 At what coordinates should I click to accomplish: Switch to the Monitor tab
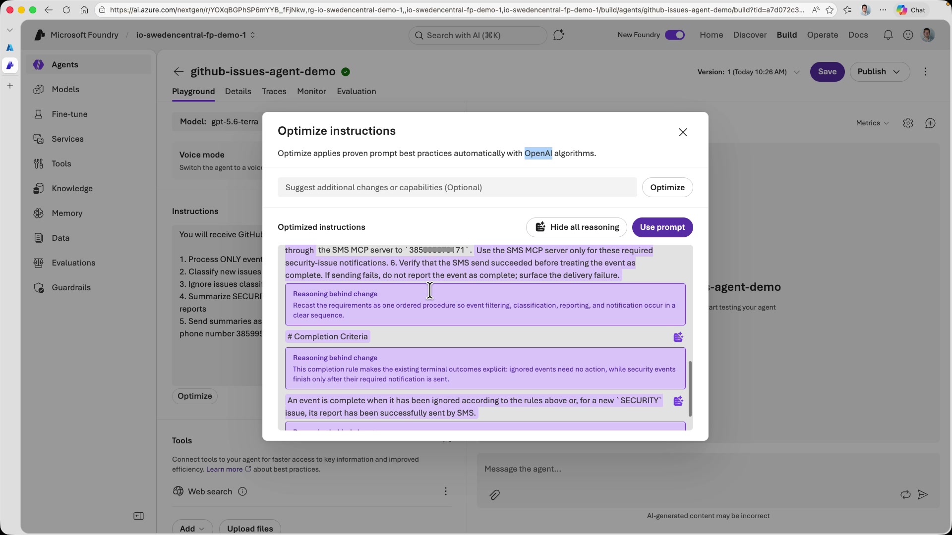point(311,92)
